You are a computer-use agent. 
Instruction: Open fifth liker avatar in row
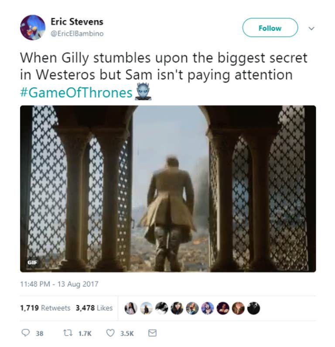192,308
